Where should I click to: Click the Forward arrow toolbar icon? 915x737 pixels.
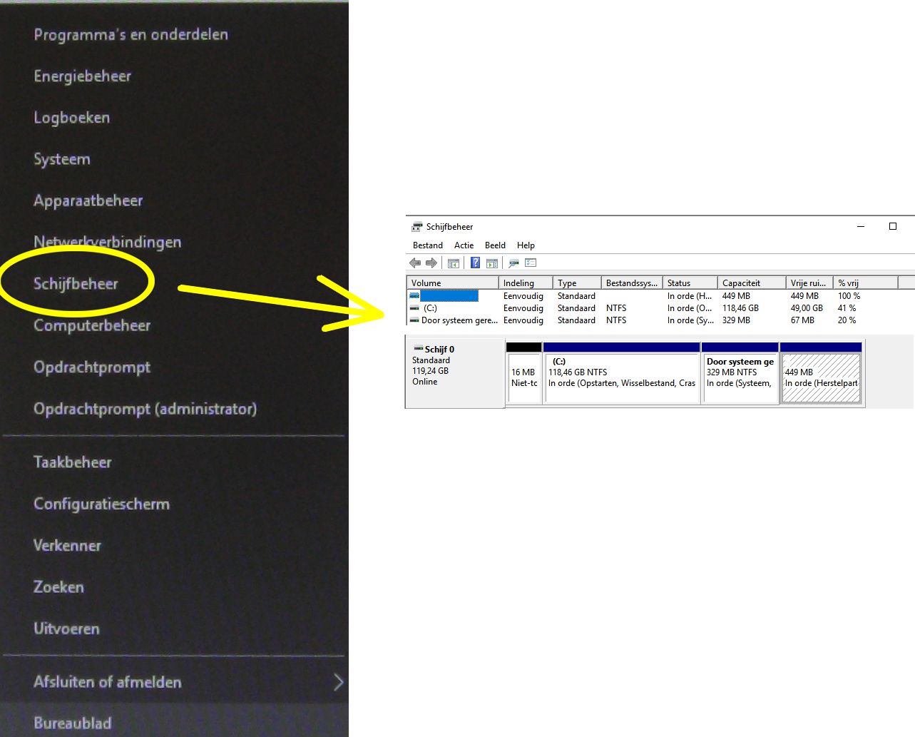pos(431,263)
